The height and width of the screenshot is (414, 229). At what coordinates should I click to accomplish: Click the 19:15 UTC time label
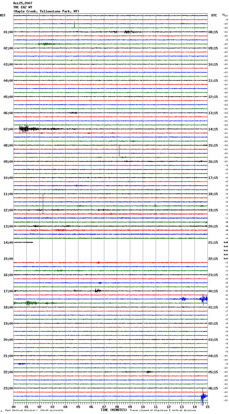click(x=213, y=210)
